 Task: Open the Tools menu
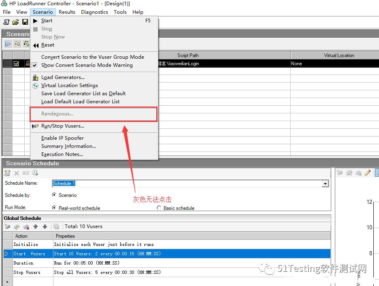pos(120,12)
